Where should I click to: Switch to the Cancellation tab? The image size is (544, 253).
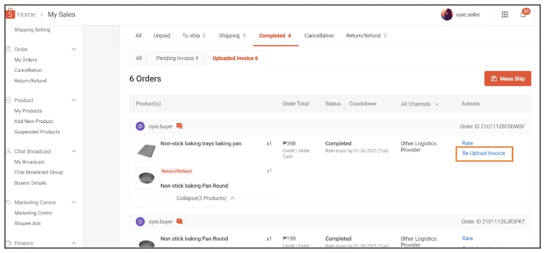(319, 36)
